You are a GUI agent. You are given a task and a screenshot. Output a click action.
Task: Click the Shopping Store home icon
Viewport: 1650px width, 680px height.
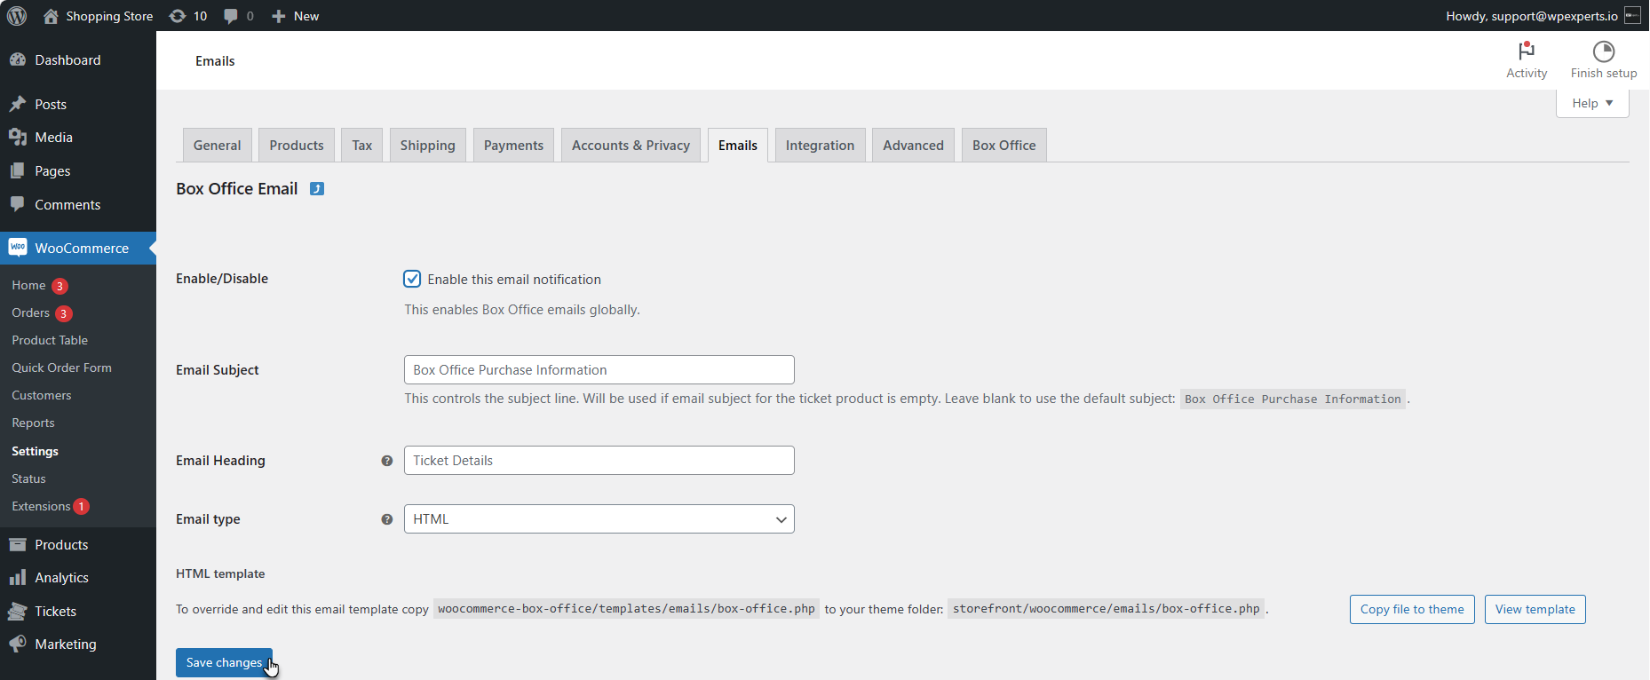click(x=51, y=16)
